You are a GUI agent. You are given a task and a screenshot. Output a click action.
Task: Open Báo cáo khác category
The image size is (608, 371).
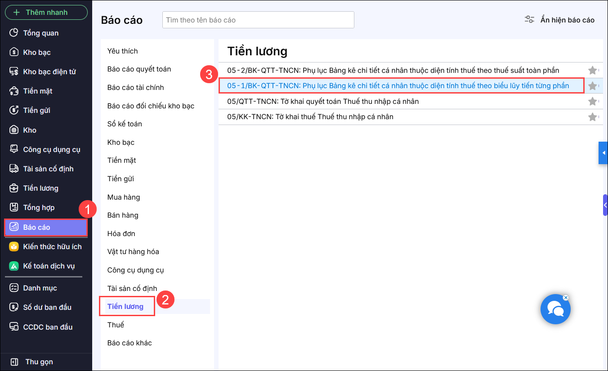[130, 343]
